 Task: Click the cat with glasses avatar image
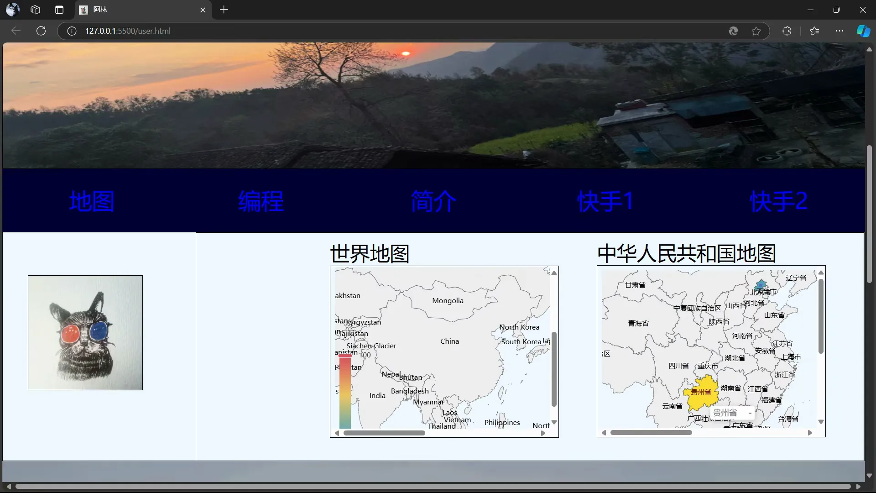pyautogui.click(x=85, y=333)
